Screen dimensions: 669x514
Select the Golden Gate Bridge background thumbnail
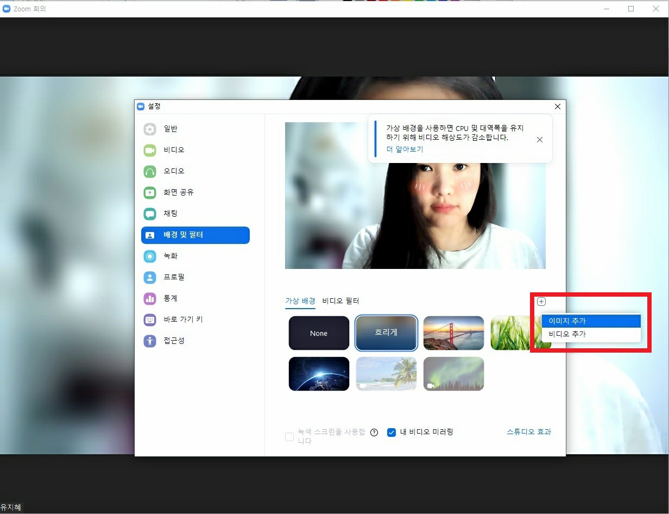453,333
